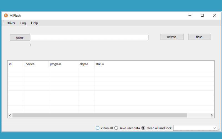
Task: Close the MiFlash window
Action: (215, 15)
